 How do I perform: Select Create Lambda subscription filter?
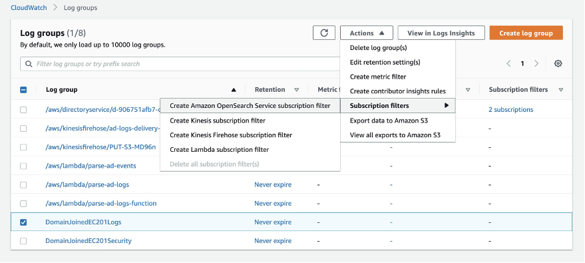(x=220, y=150)
